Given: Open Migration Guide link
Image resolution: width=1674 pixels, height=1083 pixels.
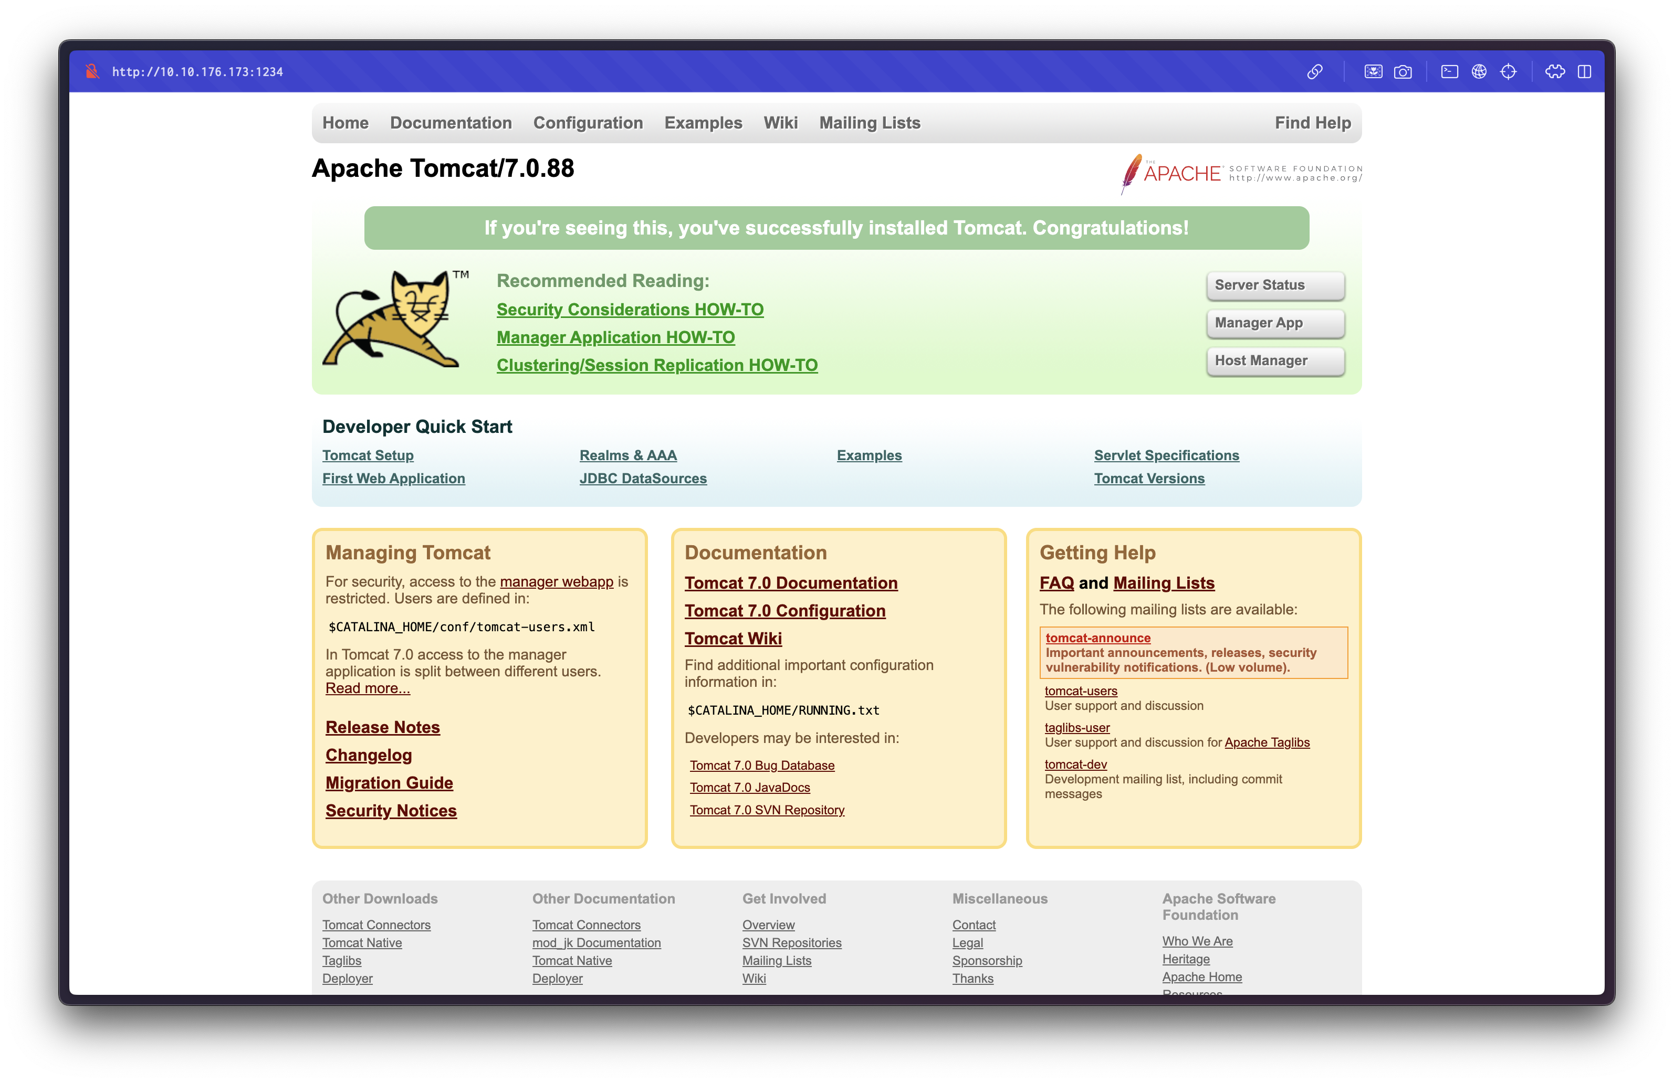Looking at the screenshot, I should pos(389,783).
